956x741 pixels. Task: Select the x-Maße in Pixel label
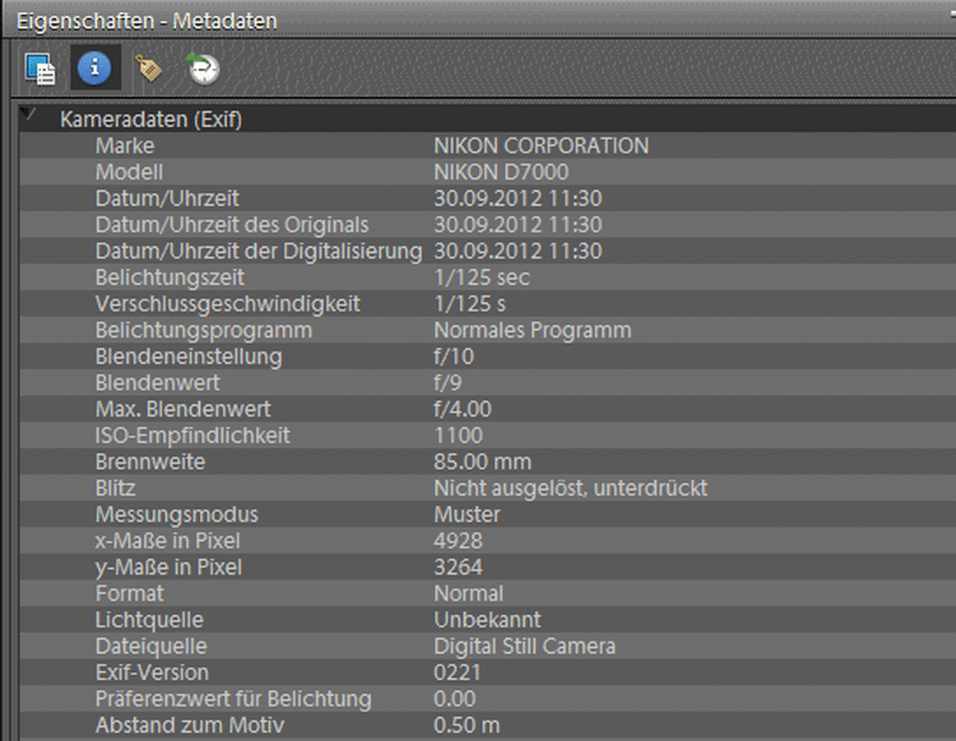point(168,541)
